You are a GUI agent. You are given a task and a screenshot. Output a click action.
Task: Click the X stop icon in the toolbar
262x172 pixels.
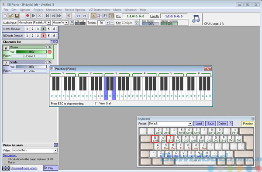39,16
